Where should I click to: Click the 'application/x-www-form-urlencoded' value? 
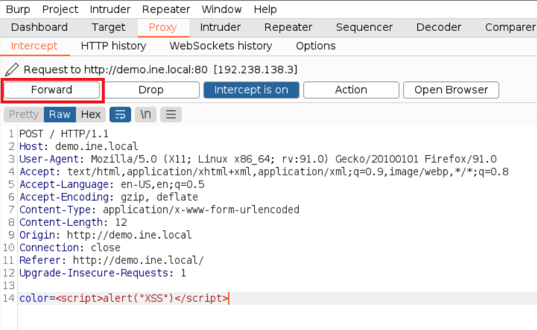[201, 210]
